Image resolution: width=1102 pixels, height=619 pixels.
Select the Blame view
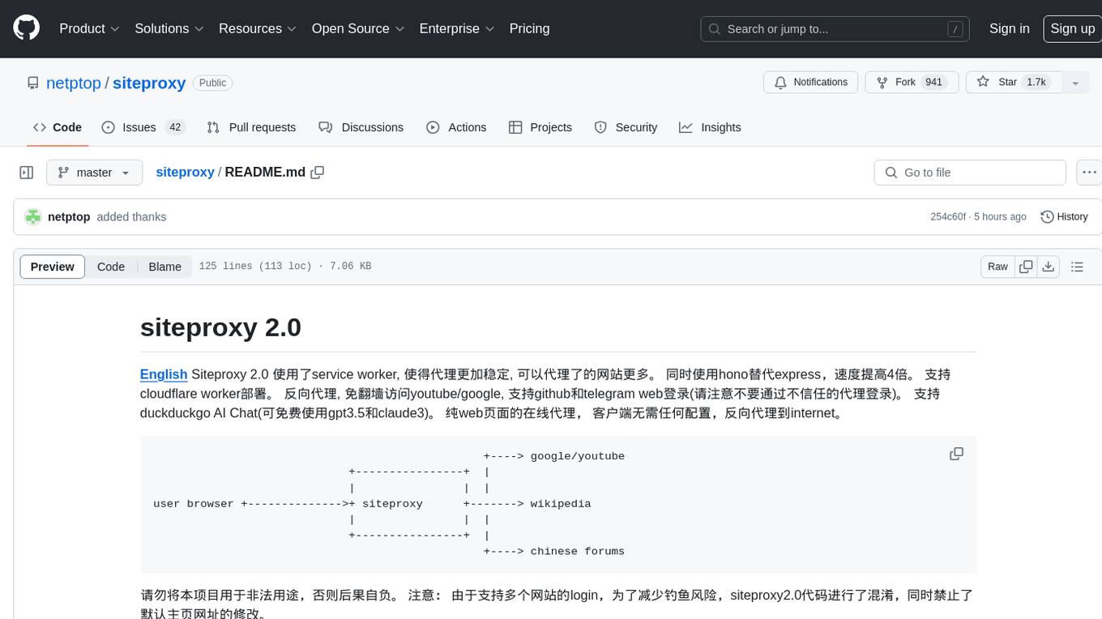click(x=164, y=267)
